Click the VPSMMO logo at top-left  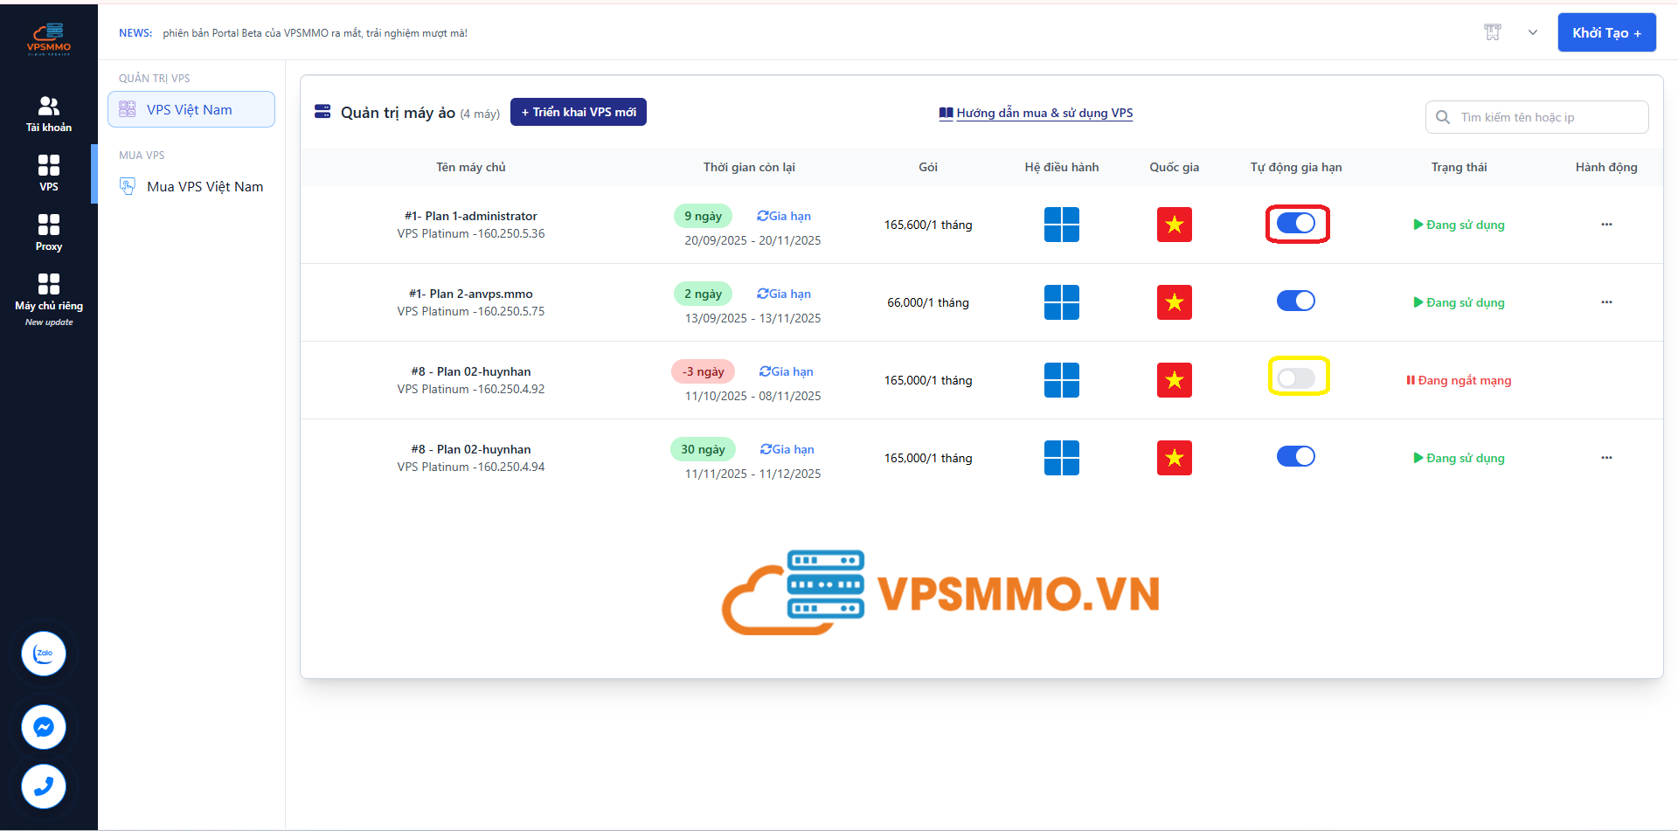click(x=49, y=39)
